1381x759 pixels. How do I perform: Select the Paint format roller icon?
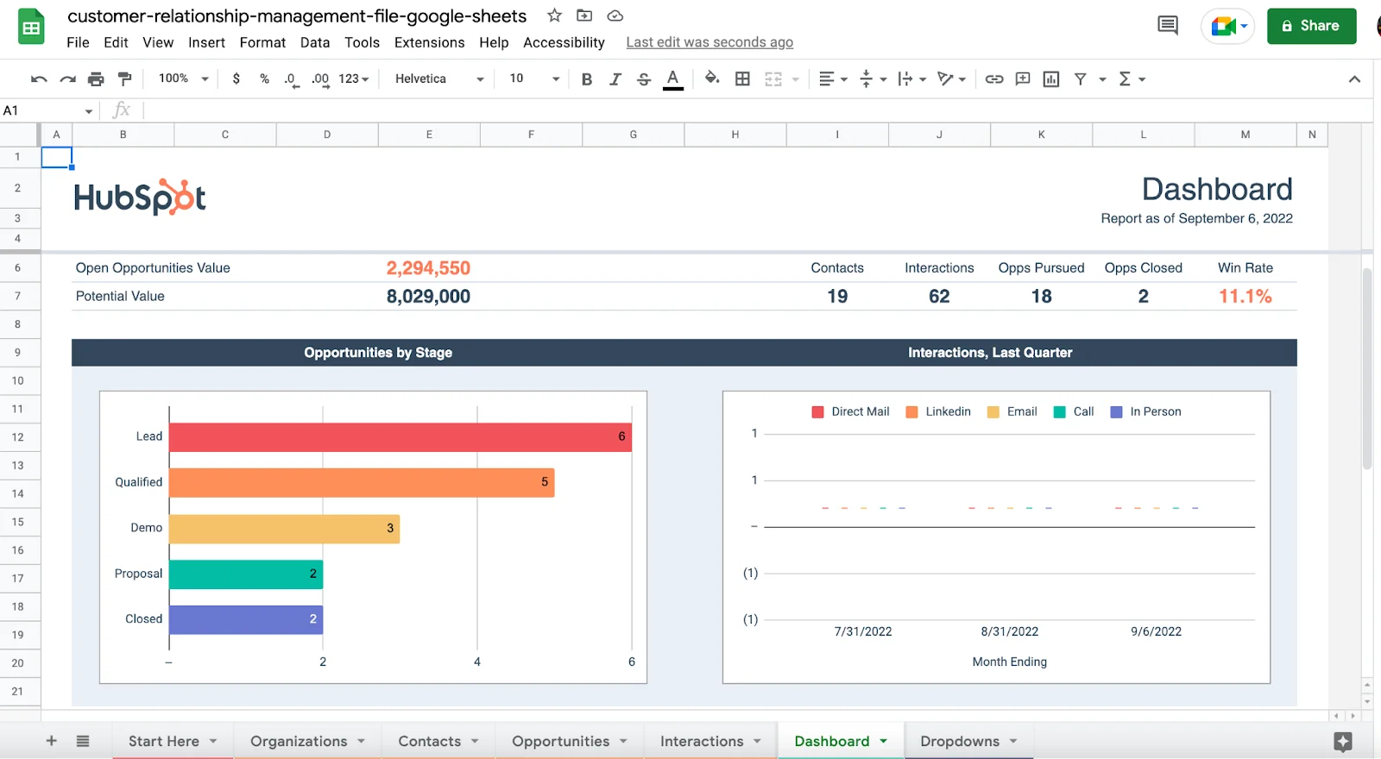125,79
